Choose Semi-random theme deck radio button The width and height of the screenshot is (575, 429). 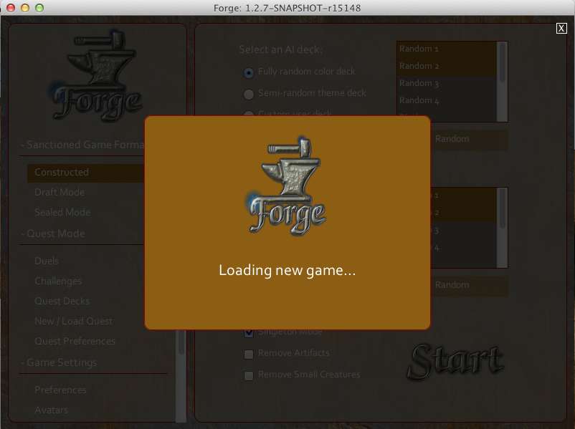pos(249,94)
